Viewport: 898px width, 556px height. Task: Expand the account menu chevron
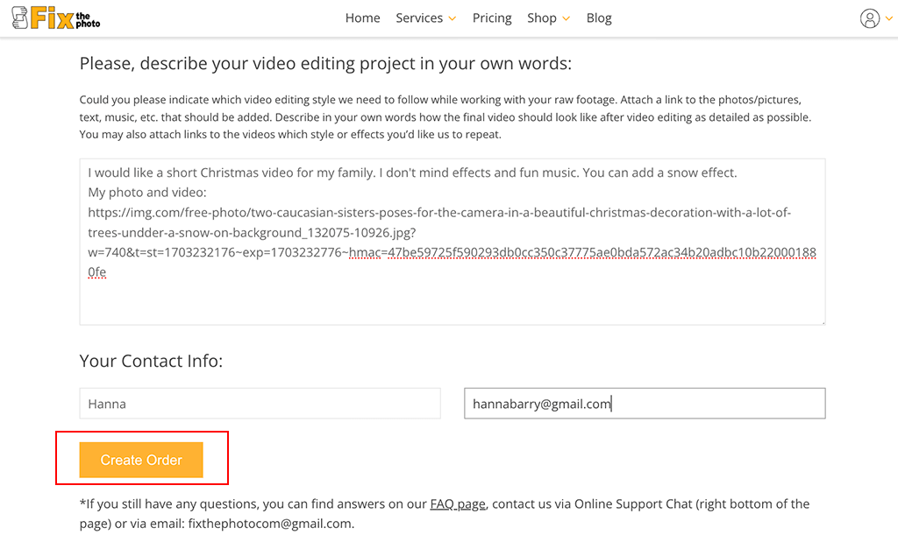(x=887, y=19)
